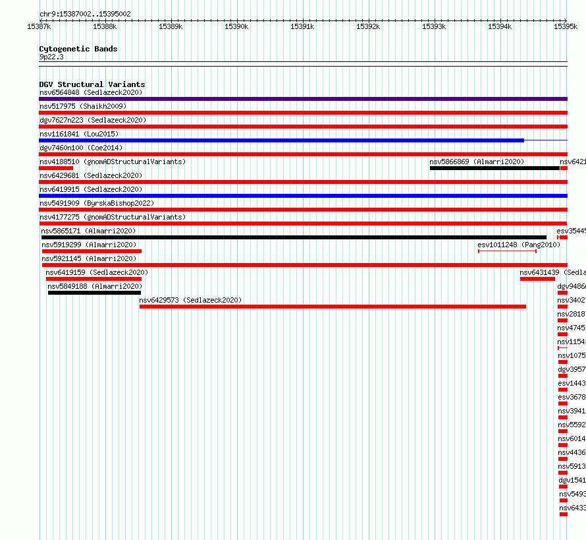Screen dimensions: 586x540
Task: Open variant nsv6429681 (Sedlazeck2020) label
Action: 91,175
